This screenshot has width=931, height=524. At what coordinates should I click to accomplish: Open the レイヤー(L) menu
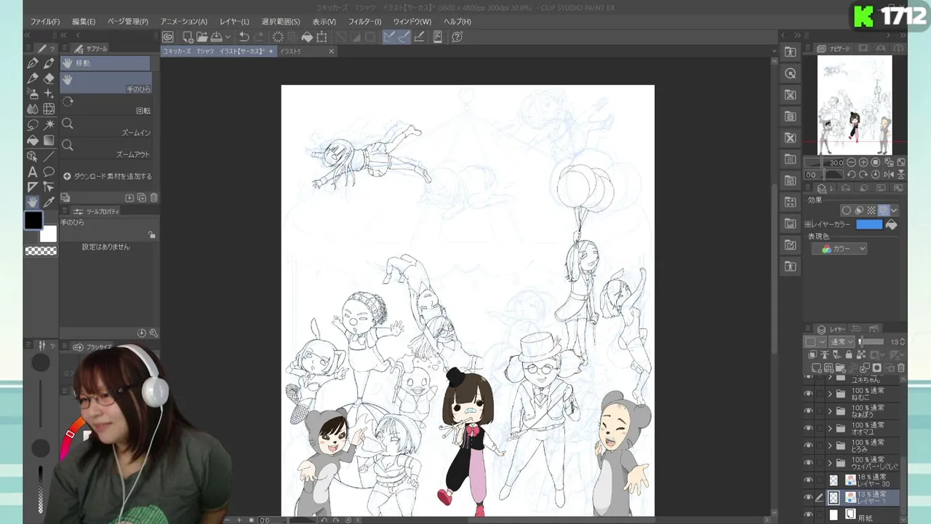click(x=234, y=22)
